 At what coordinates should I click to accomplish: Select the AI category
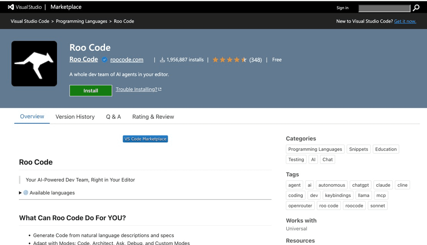313,159
